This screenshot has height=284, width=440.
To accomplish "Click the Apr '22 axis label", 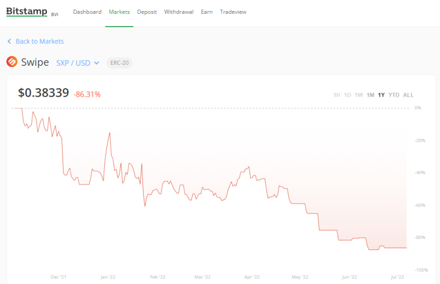I will click(252, 277).
